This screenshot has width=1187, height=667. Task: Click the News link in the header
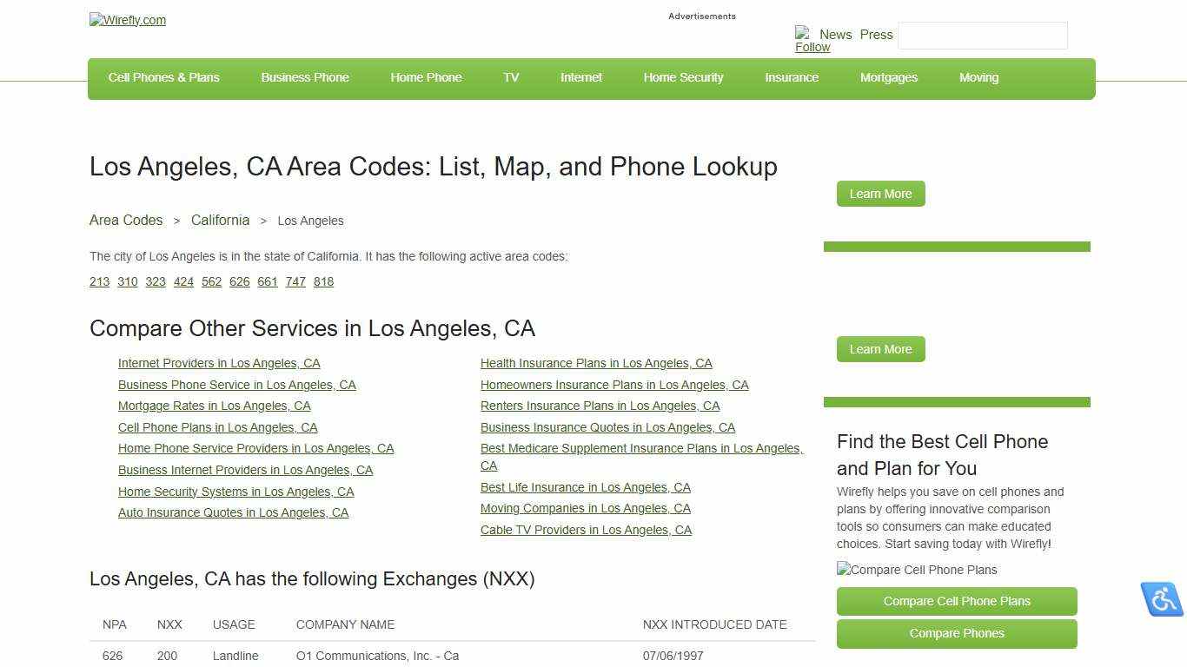(x=836, y=35)
